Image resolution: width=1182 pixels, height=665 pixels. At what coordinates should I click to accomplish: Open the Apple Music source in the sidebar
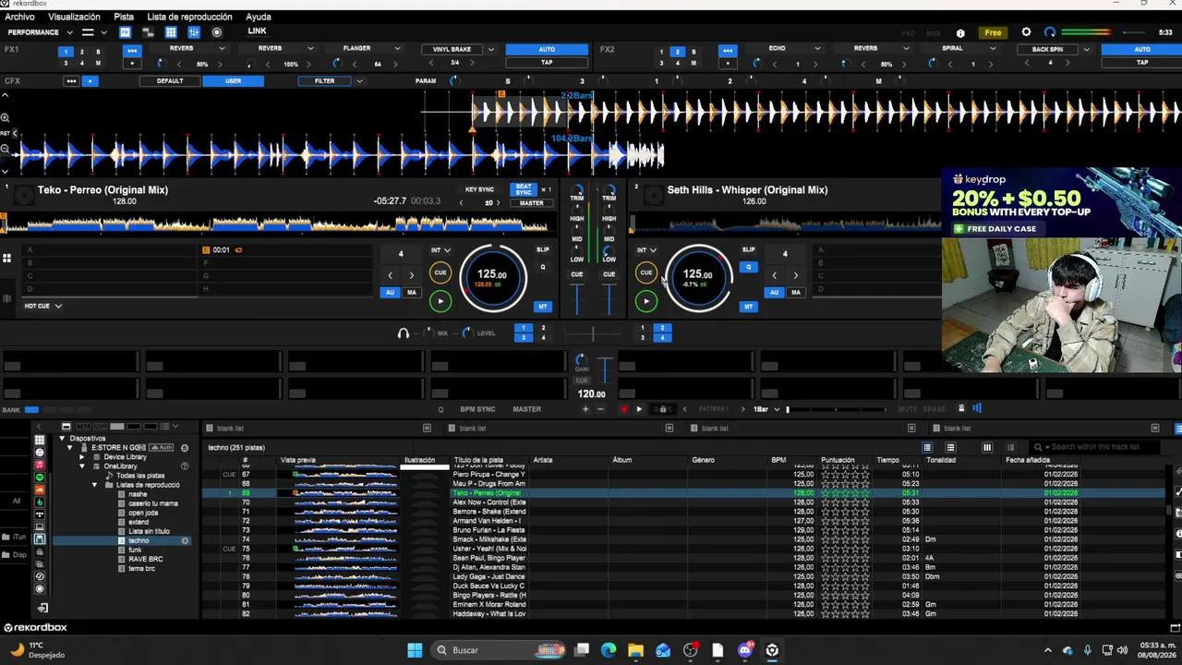40,465
